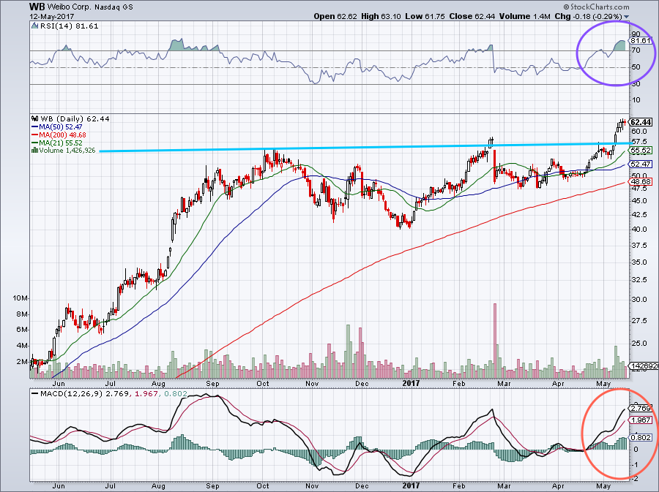Click the 2M volume axis label
Viewport: 659px width, 492px height.
pos(22,362)
